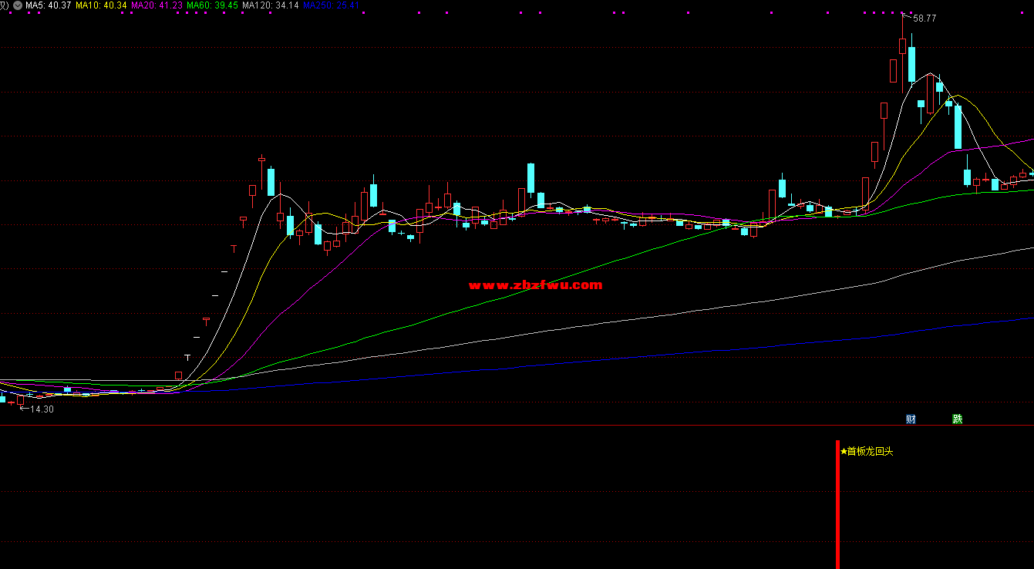Click the red divider between chart panels
Image resolution: width=1034 pixels, height=569 pixels.
coord(517,426)
